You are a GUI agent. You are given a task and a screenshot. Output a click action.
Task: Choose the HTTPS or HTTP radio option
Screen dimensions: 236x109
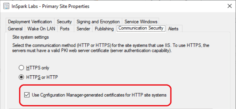[x=21, y=77]
